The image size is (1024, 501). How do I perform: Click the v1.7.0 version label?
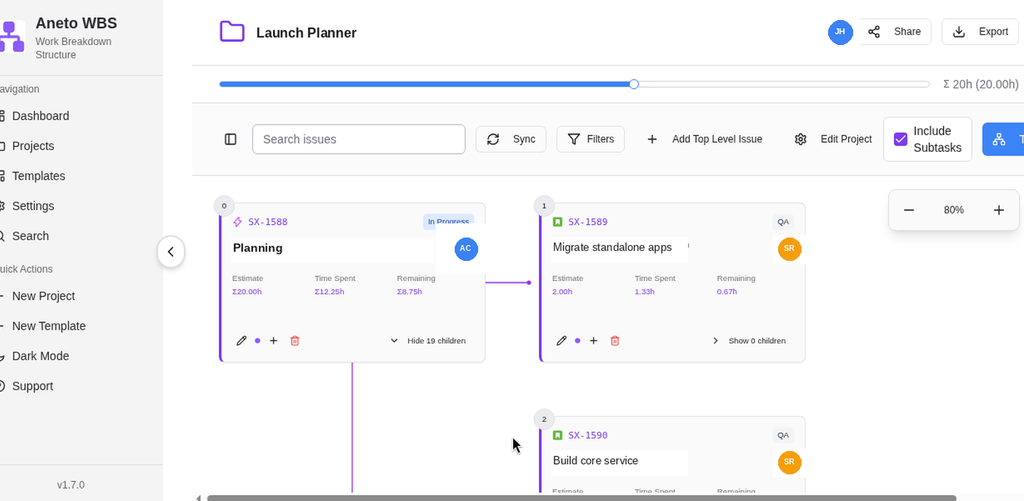pos(71,485)
